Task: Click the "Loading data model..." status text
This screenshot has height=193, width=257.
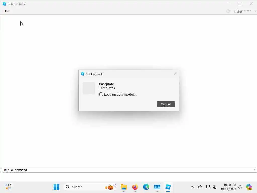Action: click(120, 94)
